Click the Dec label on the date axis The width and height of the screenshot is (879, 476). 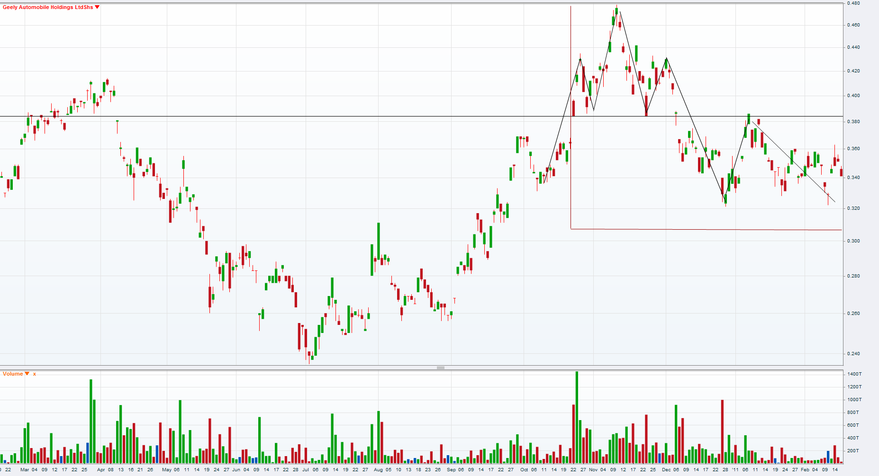pos(666,470)
